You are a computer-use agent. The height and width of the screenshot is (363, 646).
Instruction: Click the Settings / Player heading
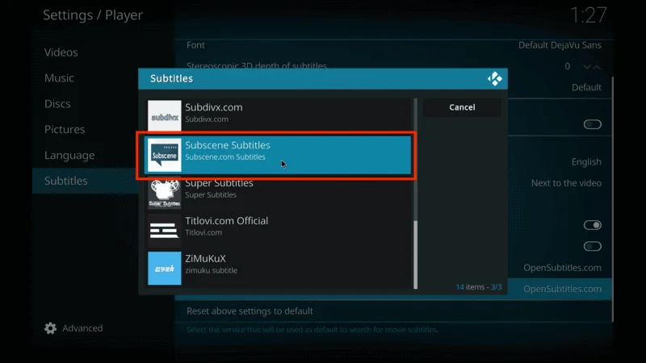pos(93,15)
